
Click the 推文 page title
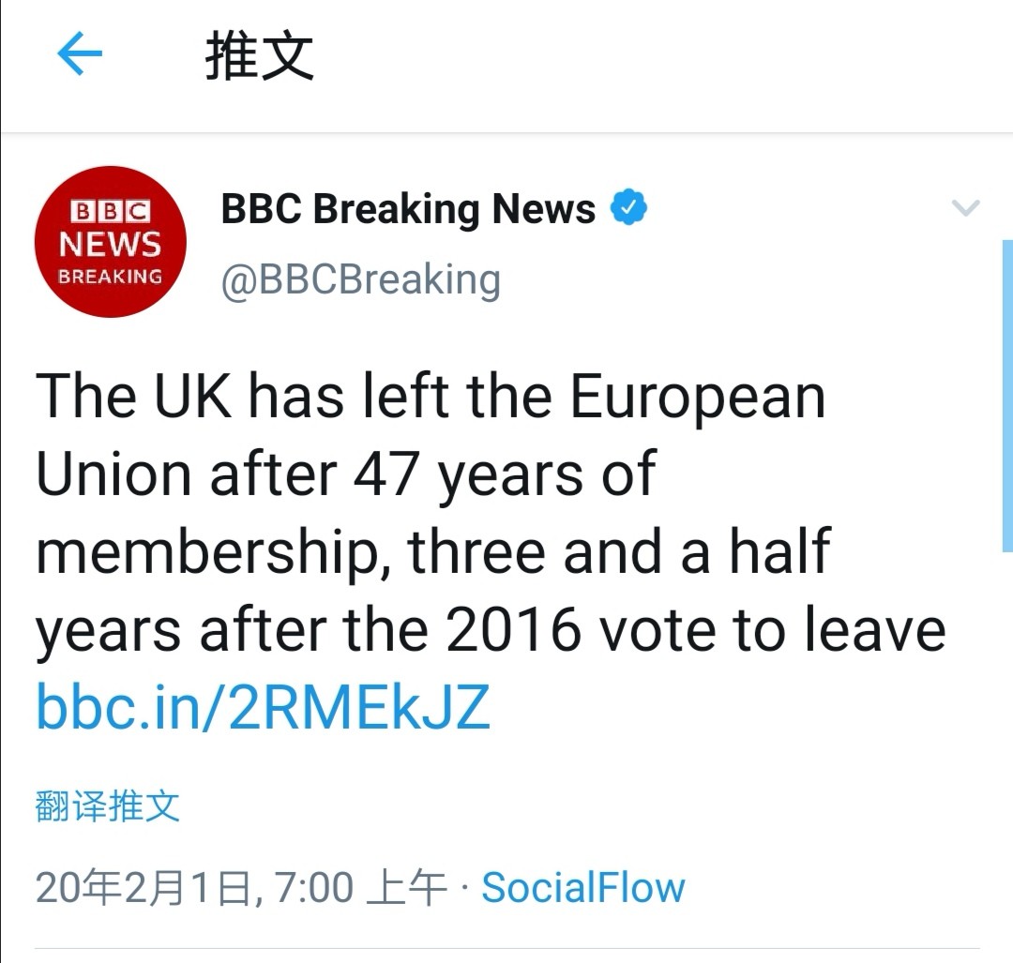(260, 56)
